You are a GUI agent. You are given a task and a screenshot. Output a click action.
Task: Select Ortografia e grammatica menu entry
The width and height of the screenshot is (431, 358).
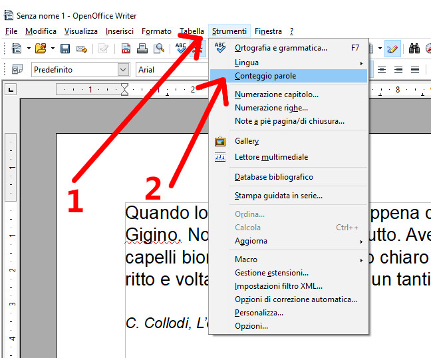click(x=289, y=48)
